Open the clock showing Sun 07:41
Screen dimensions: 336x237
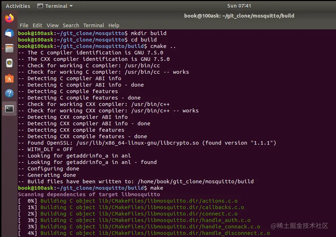pyautogui.click(x=239, y=6)
